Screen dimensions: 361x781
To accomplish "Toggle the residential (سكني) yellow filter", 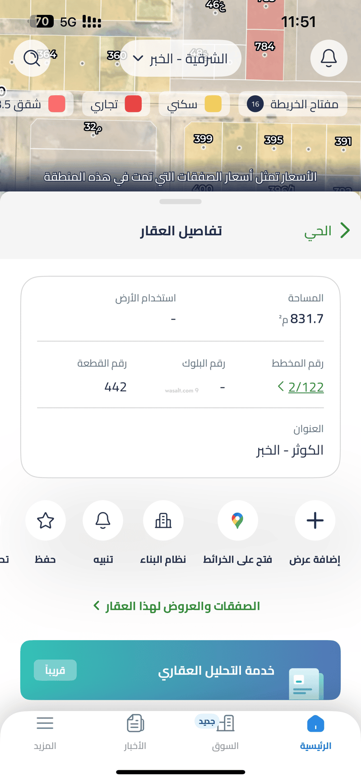I will [194, 104].
